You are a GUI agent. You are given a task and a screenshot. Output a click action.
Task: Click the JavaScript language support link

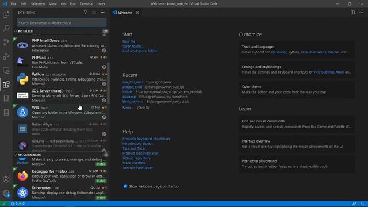coord(278,52)
